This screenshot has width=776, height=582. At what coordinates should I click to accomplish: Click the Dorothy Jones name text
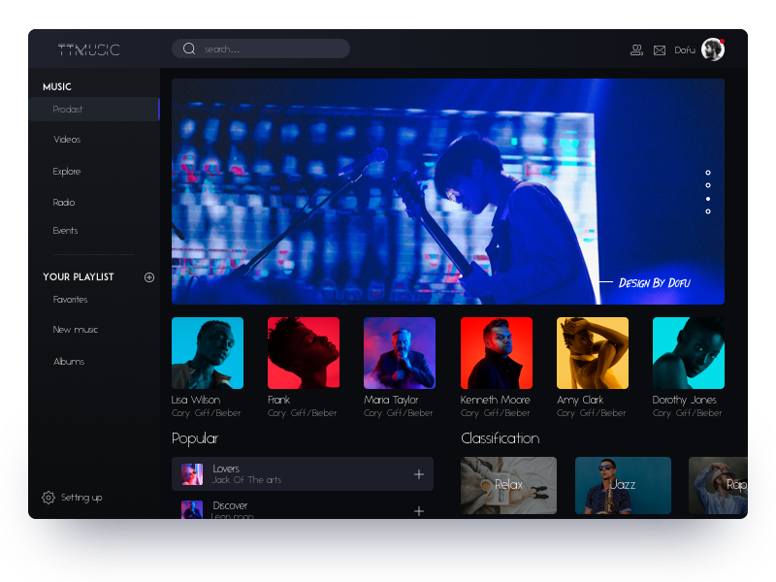pos(685,400)
